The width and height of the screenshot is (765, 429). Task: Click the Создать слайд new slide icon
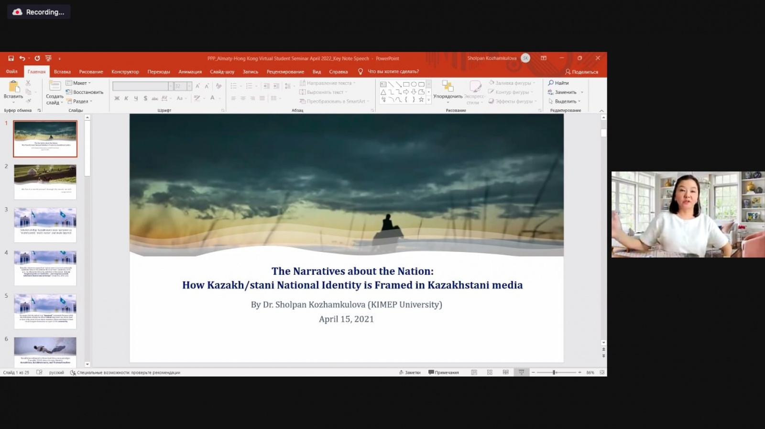(55, 86)
